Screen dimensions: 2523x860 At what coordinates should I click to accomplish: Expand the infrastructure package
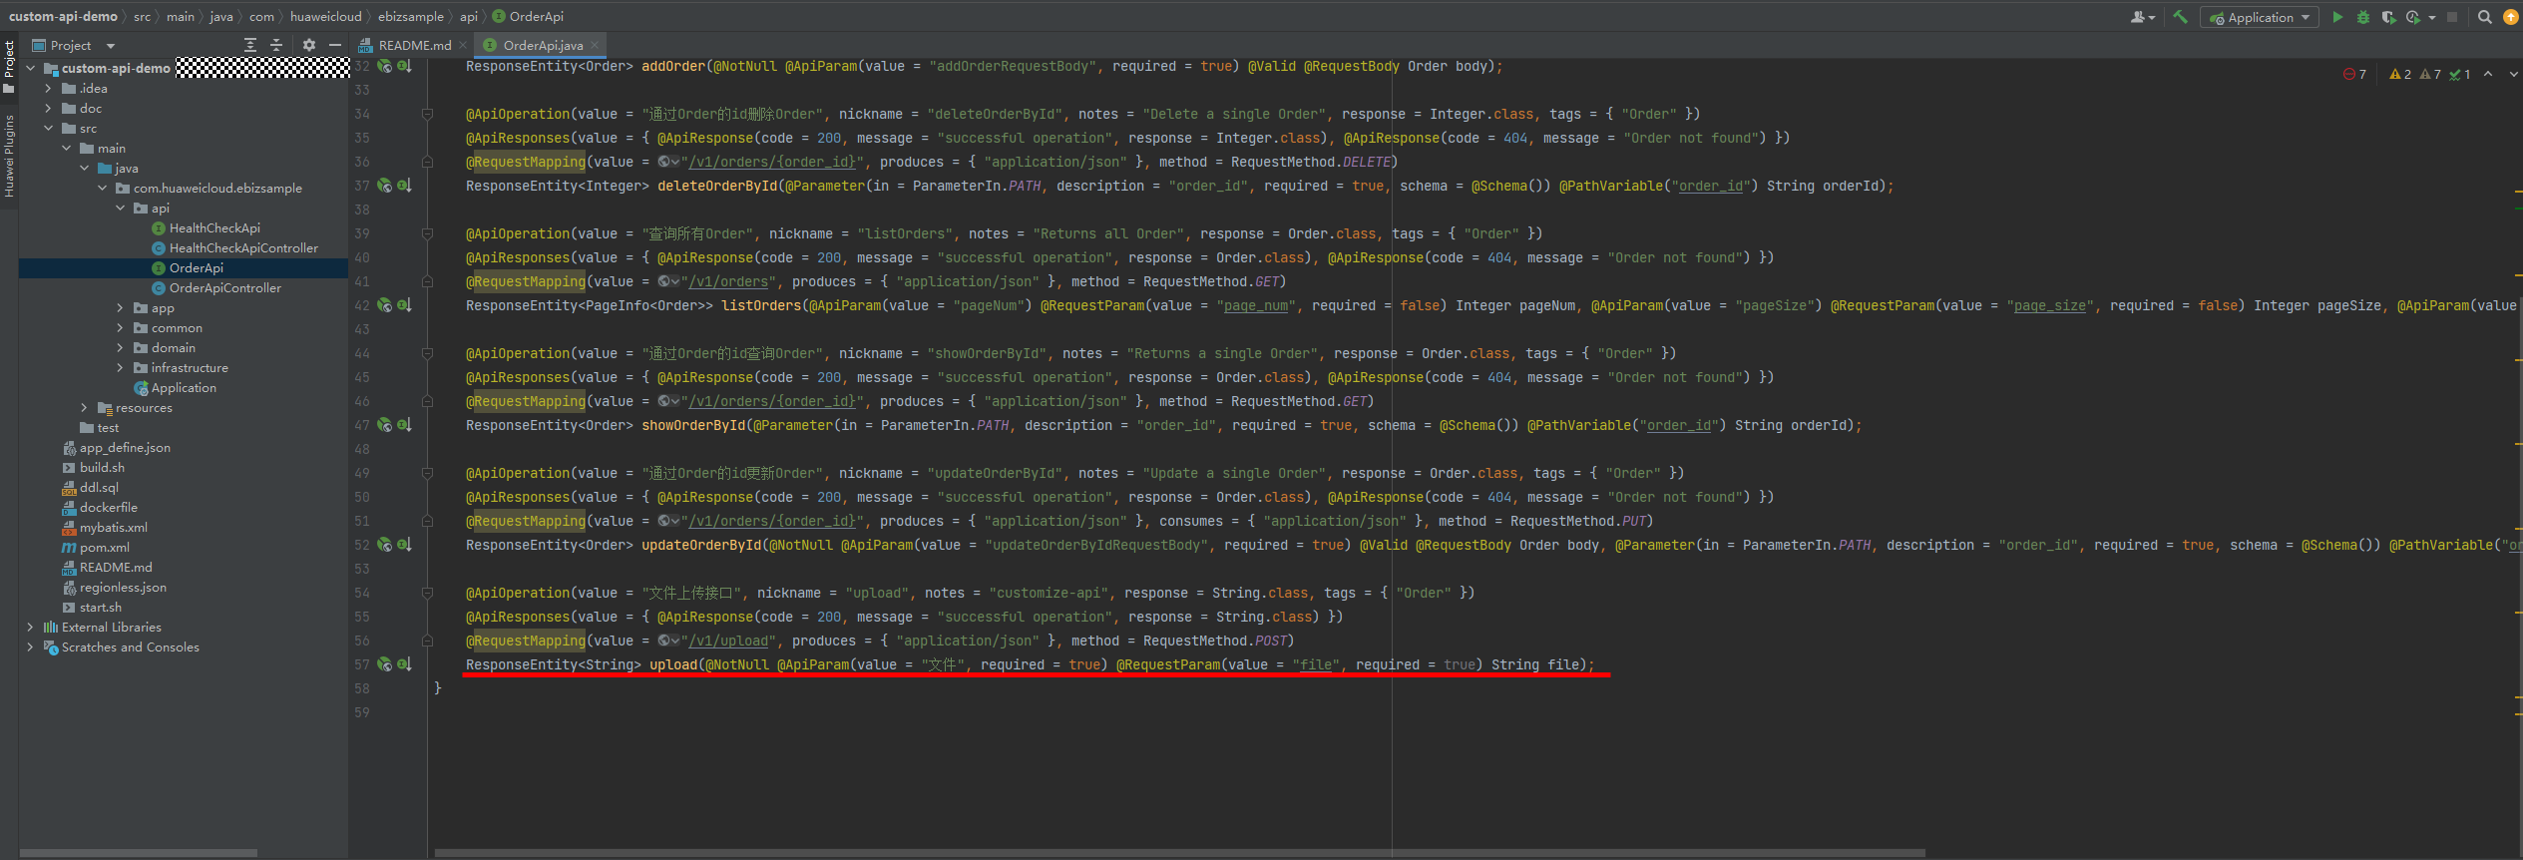120,368
